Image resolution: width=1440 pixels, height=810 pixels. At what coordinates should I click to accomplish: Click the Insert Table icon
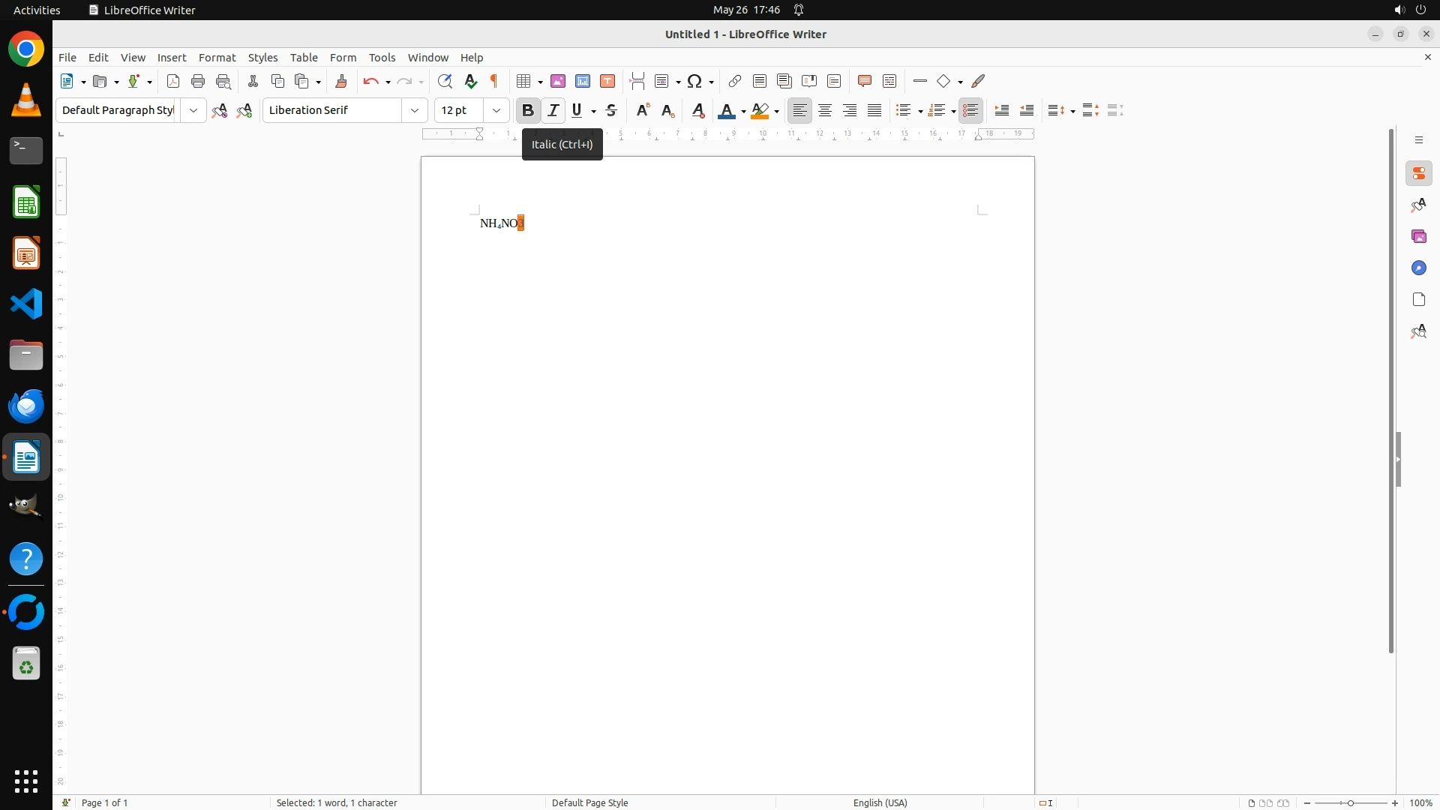(524, 81)
